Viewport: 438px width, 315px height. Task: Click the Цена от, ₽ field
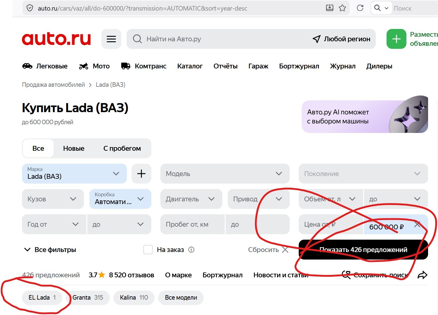click(331, 224)
